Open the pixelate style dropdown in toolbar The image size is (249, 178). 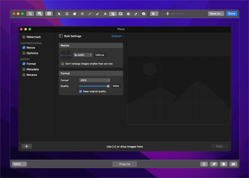point(154,14)
